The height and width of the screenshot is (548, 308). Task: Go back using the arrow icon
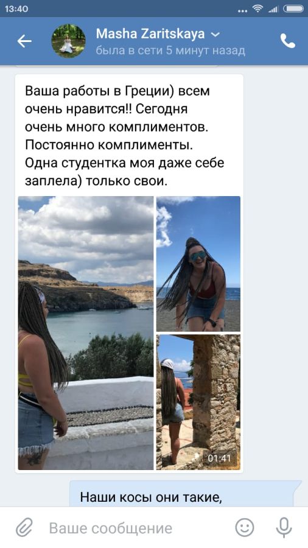(24, 41)
